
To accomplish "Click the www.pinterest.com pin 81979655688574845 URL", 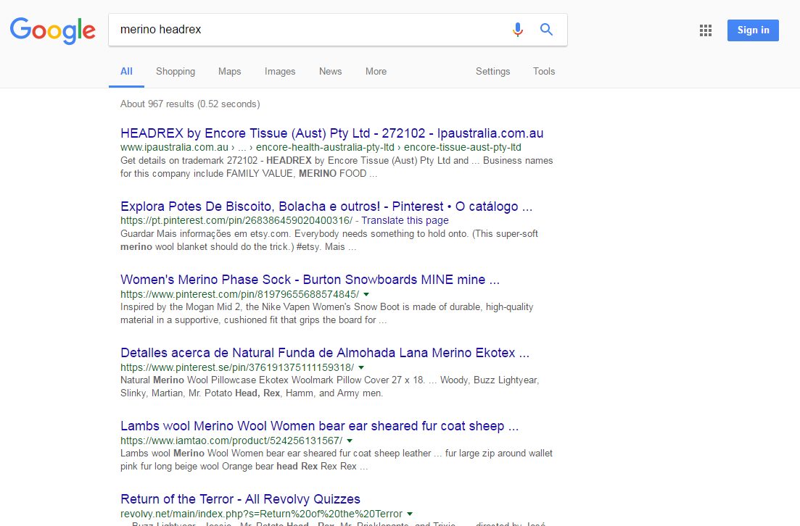I will click(240, 294).
